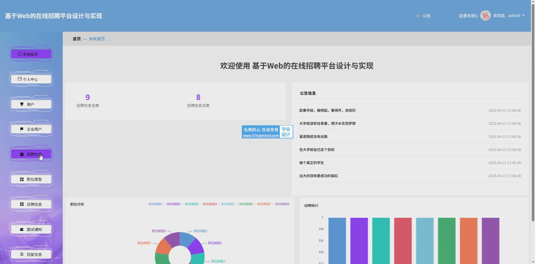Click the red bar in 应聘统计
The width and height of the screenshot is (535, 264).
pos(403,241)
